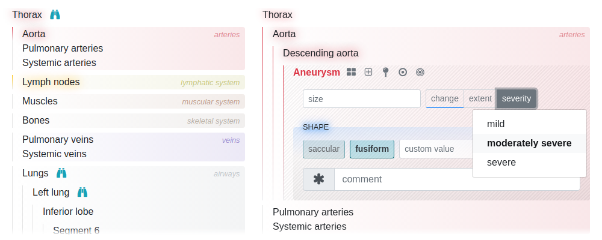The width and height of the screenshot is (602, 240).
Task: Click the Aneurysm finding title
Action: (317, 73)
